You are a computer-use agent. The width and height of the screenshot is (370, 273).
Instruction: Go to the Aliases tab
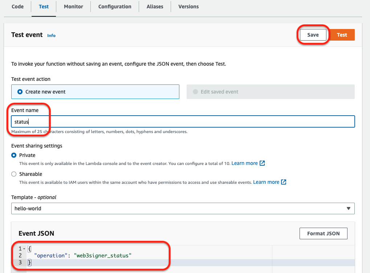point(155,7)
